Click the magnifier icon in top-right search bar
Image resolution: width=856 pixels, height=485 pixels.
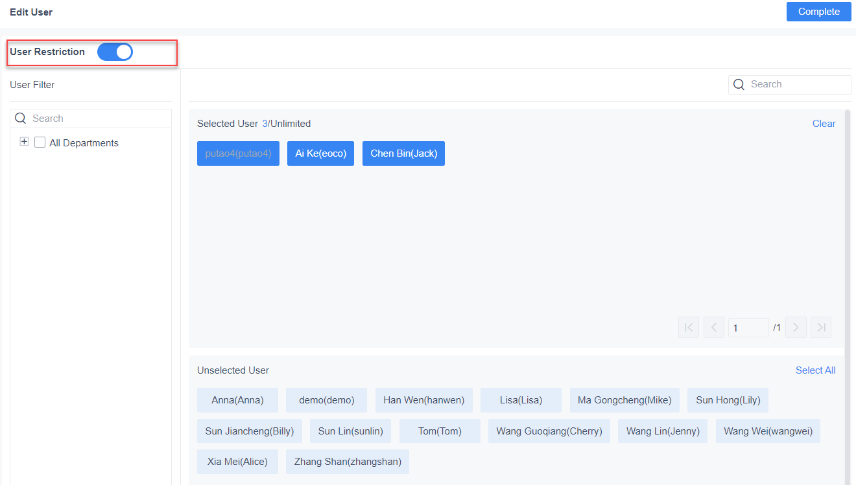point(739,84)
